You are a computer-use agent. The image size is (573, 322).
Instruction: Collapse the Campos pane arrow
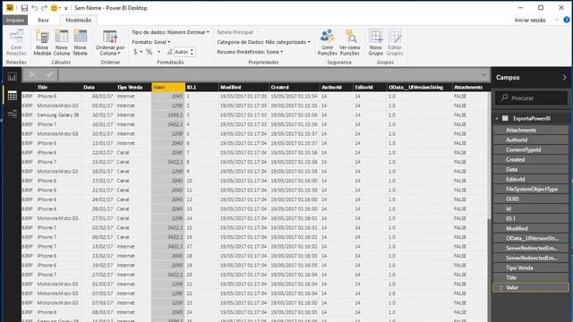coord(564,78)
